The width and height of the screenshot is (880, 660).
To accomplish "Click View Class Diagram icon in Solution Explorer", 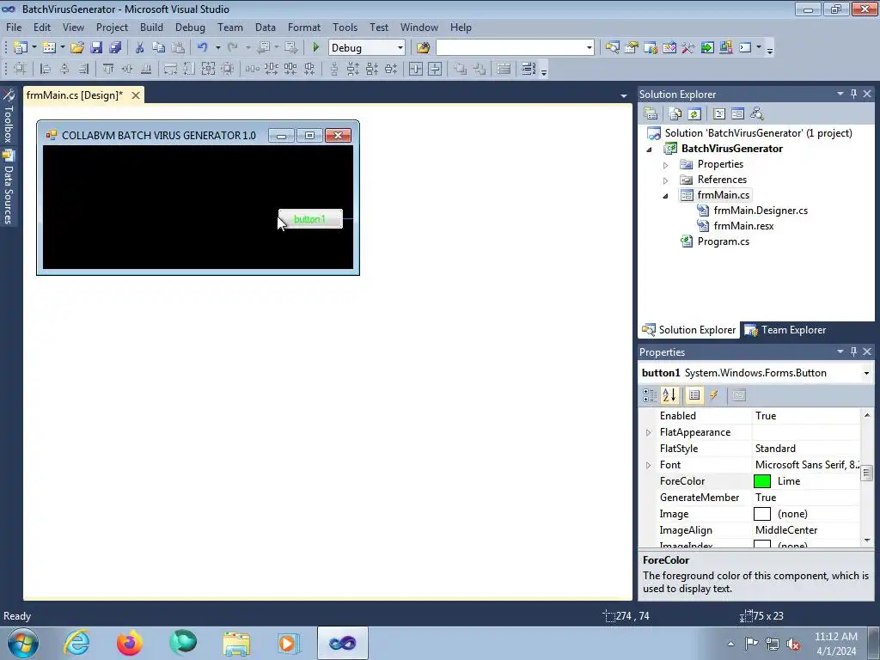I will coord(757,114).
